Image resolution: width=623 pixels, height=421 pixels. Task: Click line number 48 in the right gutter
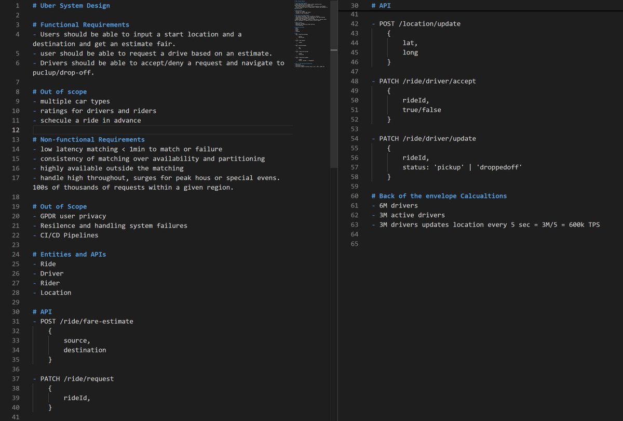[x=355, y=81]
